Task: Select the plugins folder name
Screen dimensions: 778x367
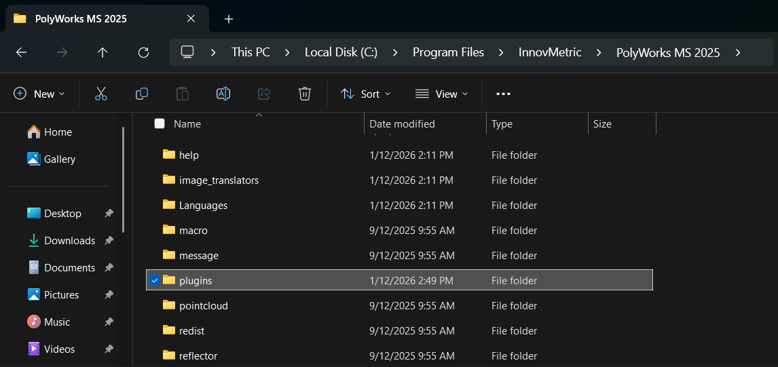Action: pos(196,281)
